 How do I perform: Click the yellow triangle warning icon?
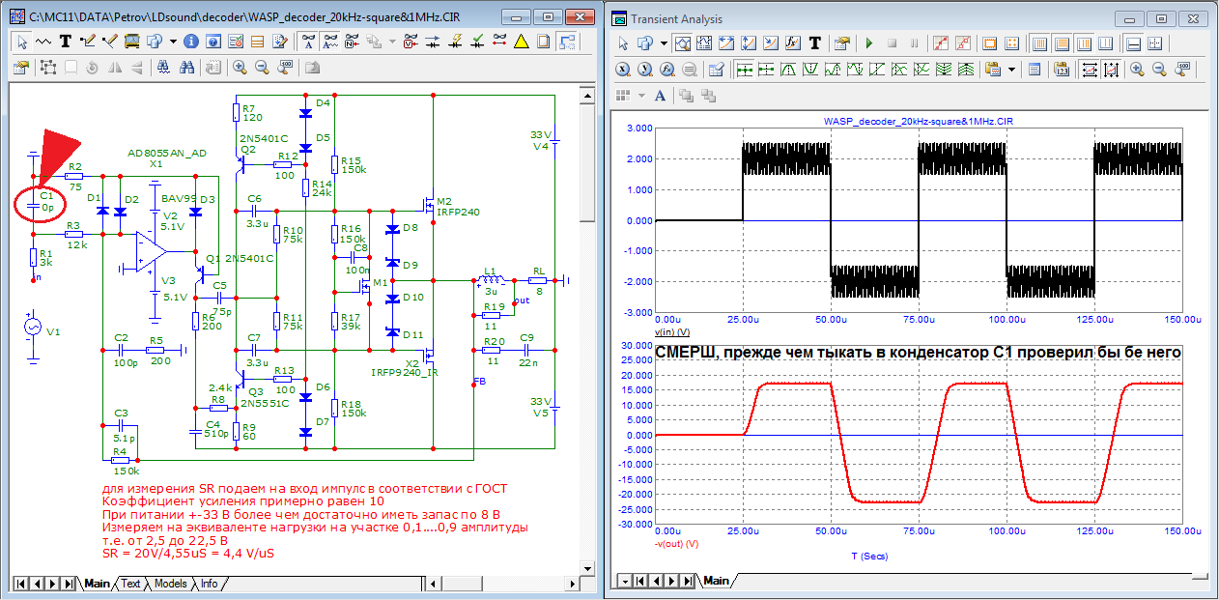(x=521, y=42)
